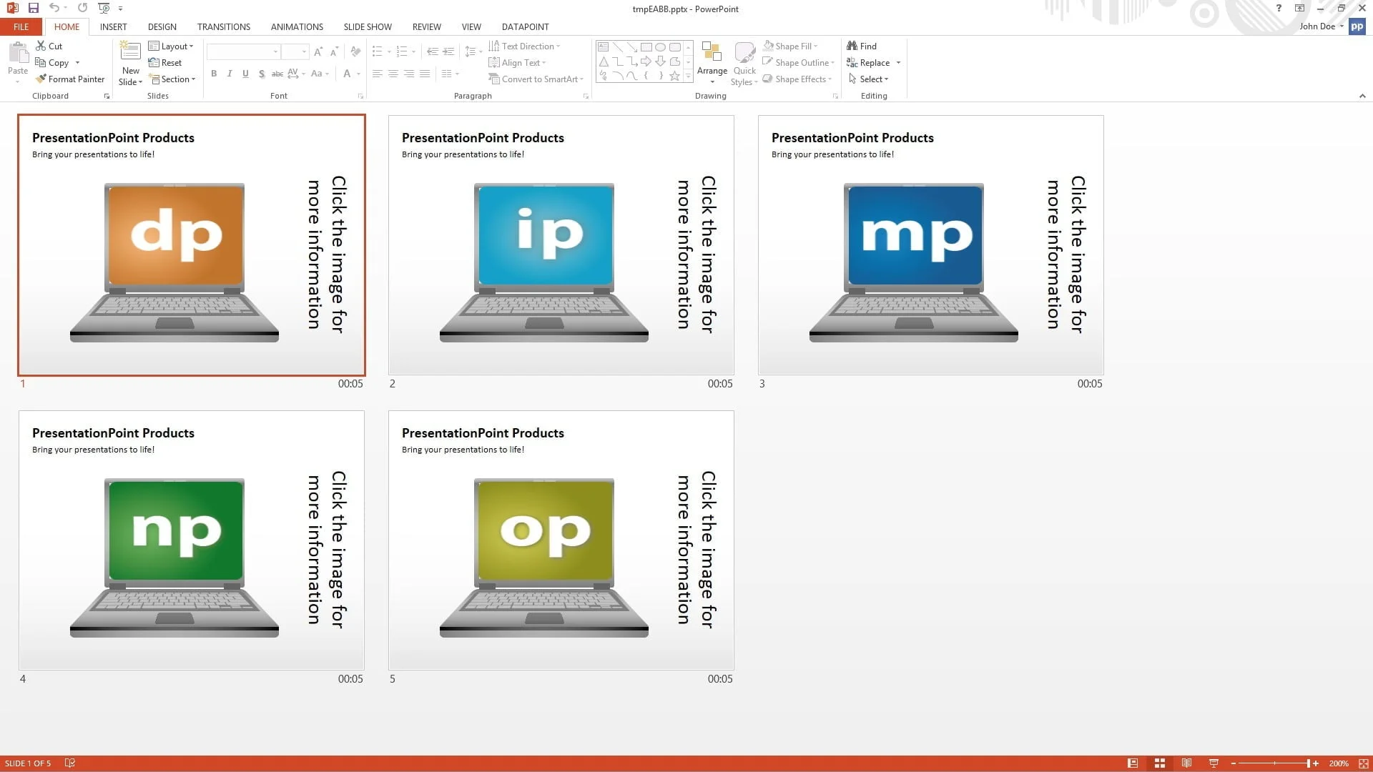Viewport: 1373px width, 772px height.
Task: Click the New Slide button
Action: tap(130, 62)
